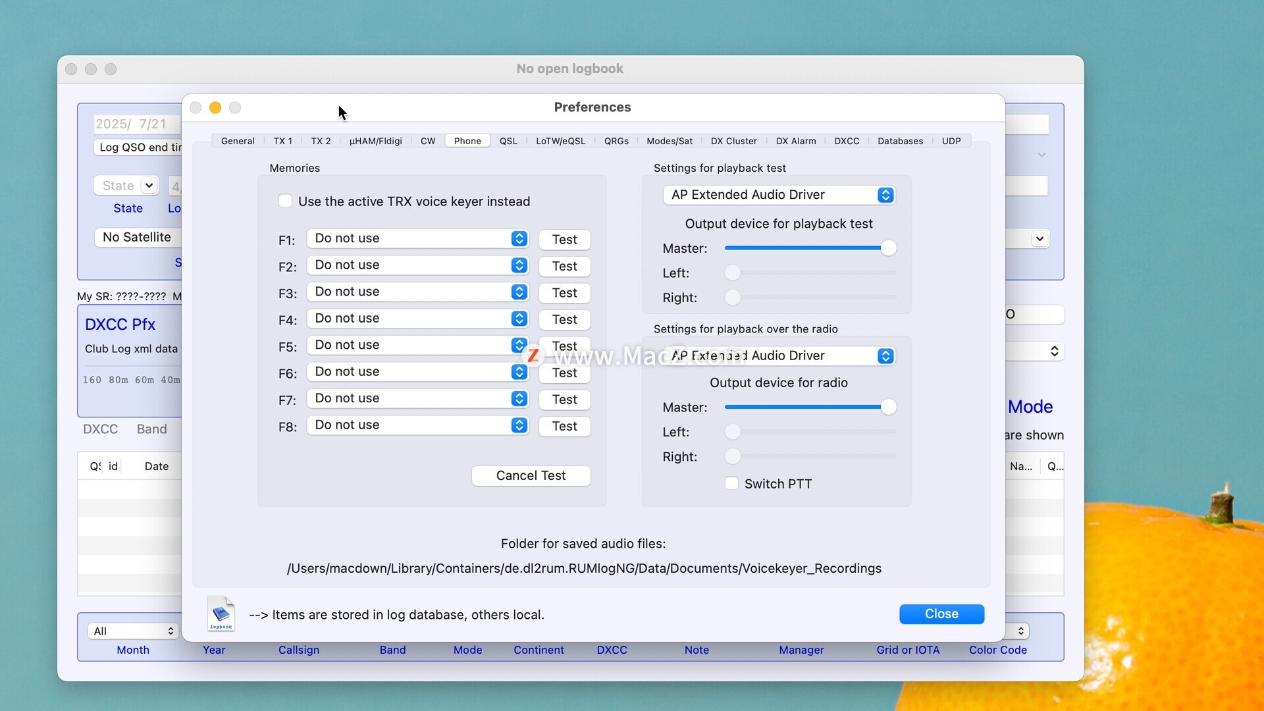
Task: Open the F3 memory dropdown
Action: coord(417,292)
